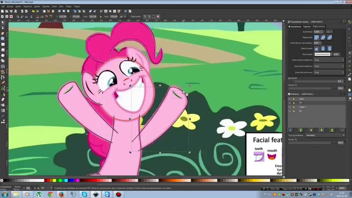Choose the round join style
Image resolution: width=352 pixels, height=198 pixels.
pos(323,37)
